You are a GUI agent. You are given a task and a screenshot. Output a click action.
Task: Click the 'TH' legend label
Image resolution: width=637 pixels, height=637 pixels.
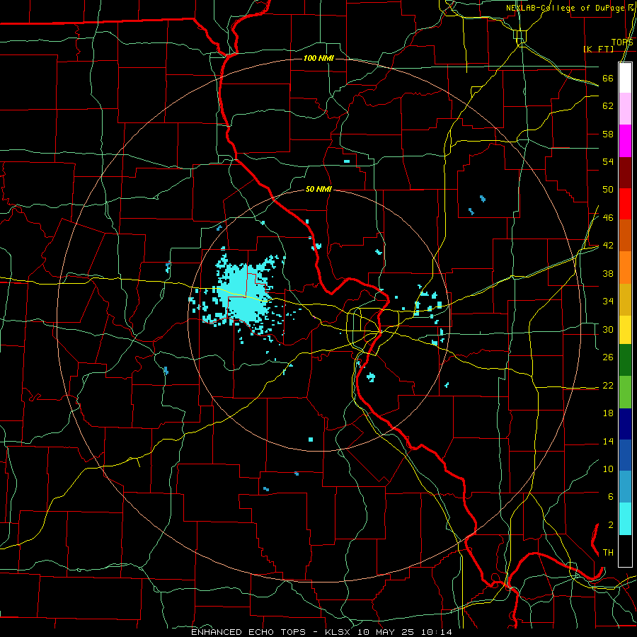point(608,553)
